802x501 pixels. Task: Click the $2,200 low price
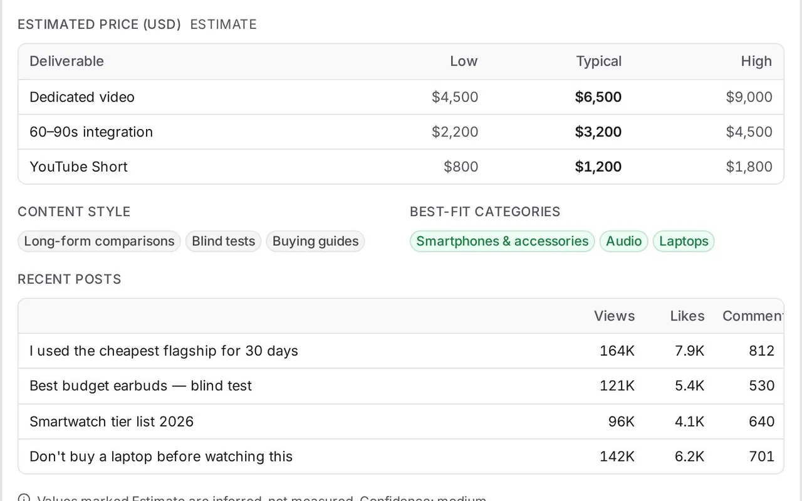pos(455,132)
